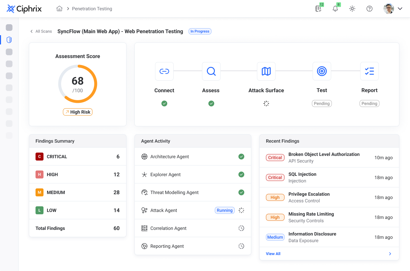Open the Missing Rate Limiting finding
The width and height of the screenshot is (410, 271).
pyautogui.click(x=329, y=217)
